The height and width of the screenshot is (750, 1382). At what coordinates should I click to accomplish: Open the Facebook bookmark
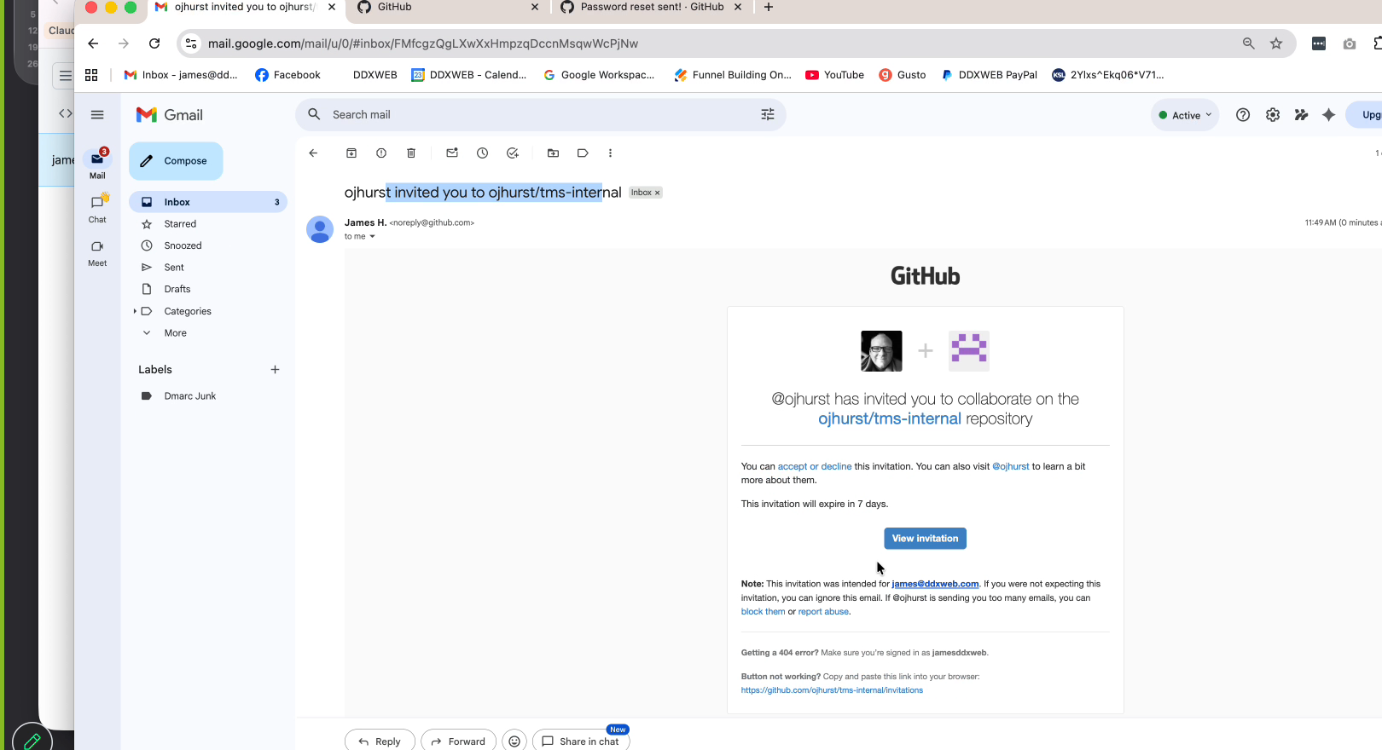point(287,75)
